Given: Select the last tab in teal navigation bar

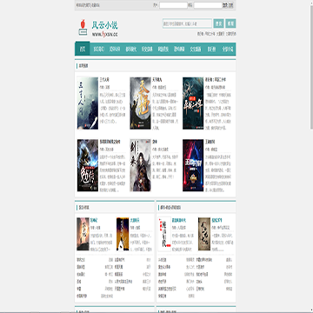Looking at the screenshot, I should click(x=228, y=49).
